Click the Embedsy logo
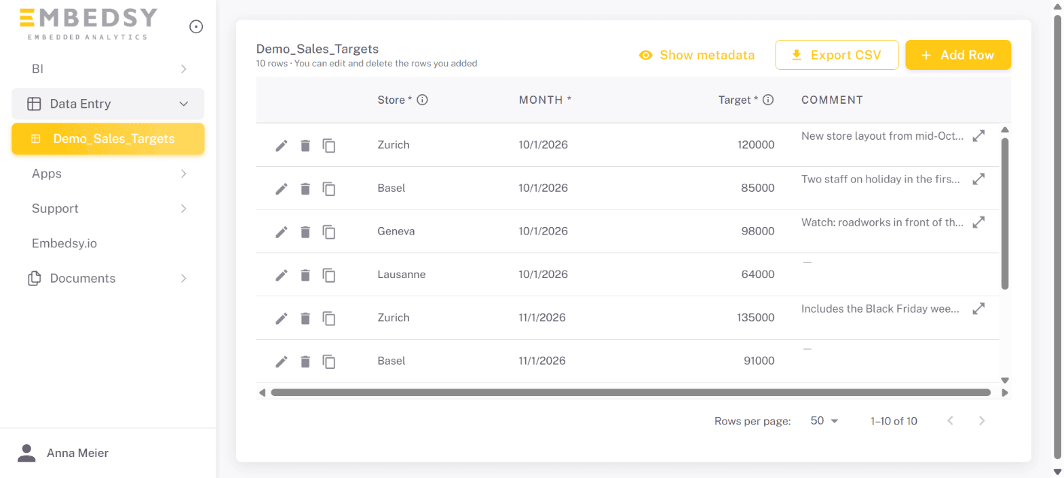The width and height of the screenshot is (1064, 478). pos(88,24)
